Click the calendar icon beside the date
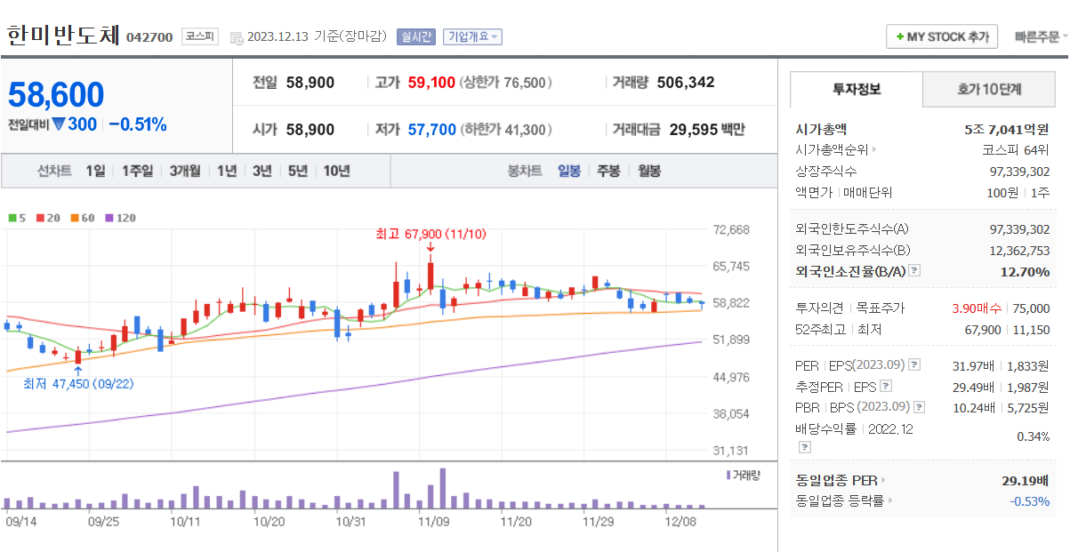 pyautogui.click(x=236, y=37)
